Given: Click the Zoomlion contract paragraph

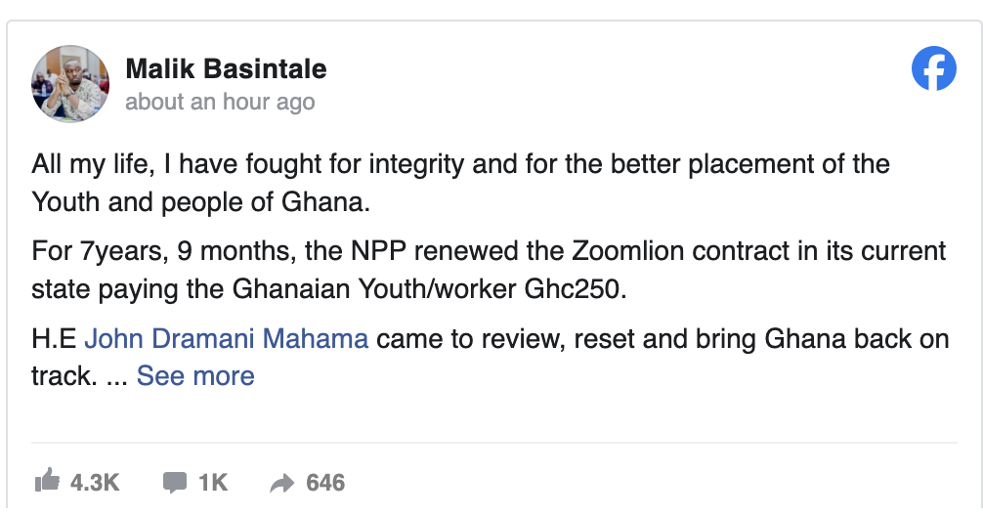Looking at the screenshot, I should pyautogui.click(x=489, y=271).
